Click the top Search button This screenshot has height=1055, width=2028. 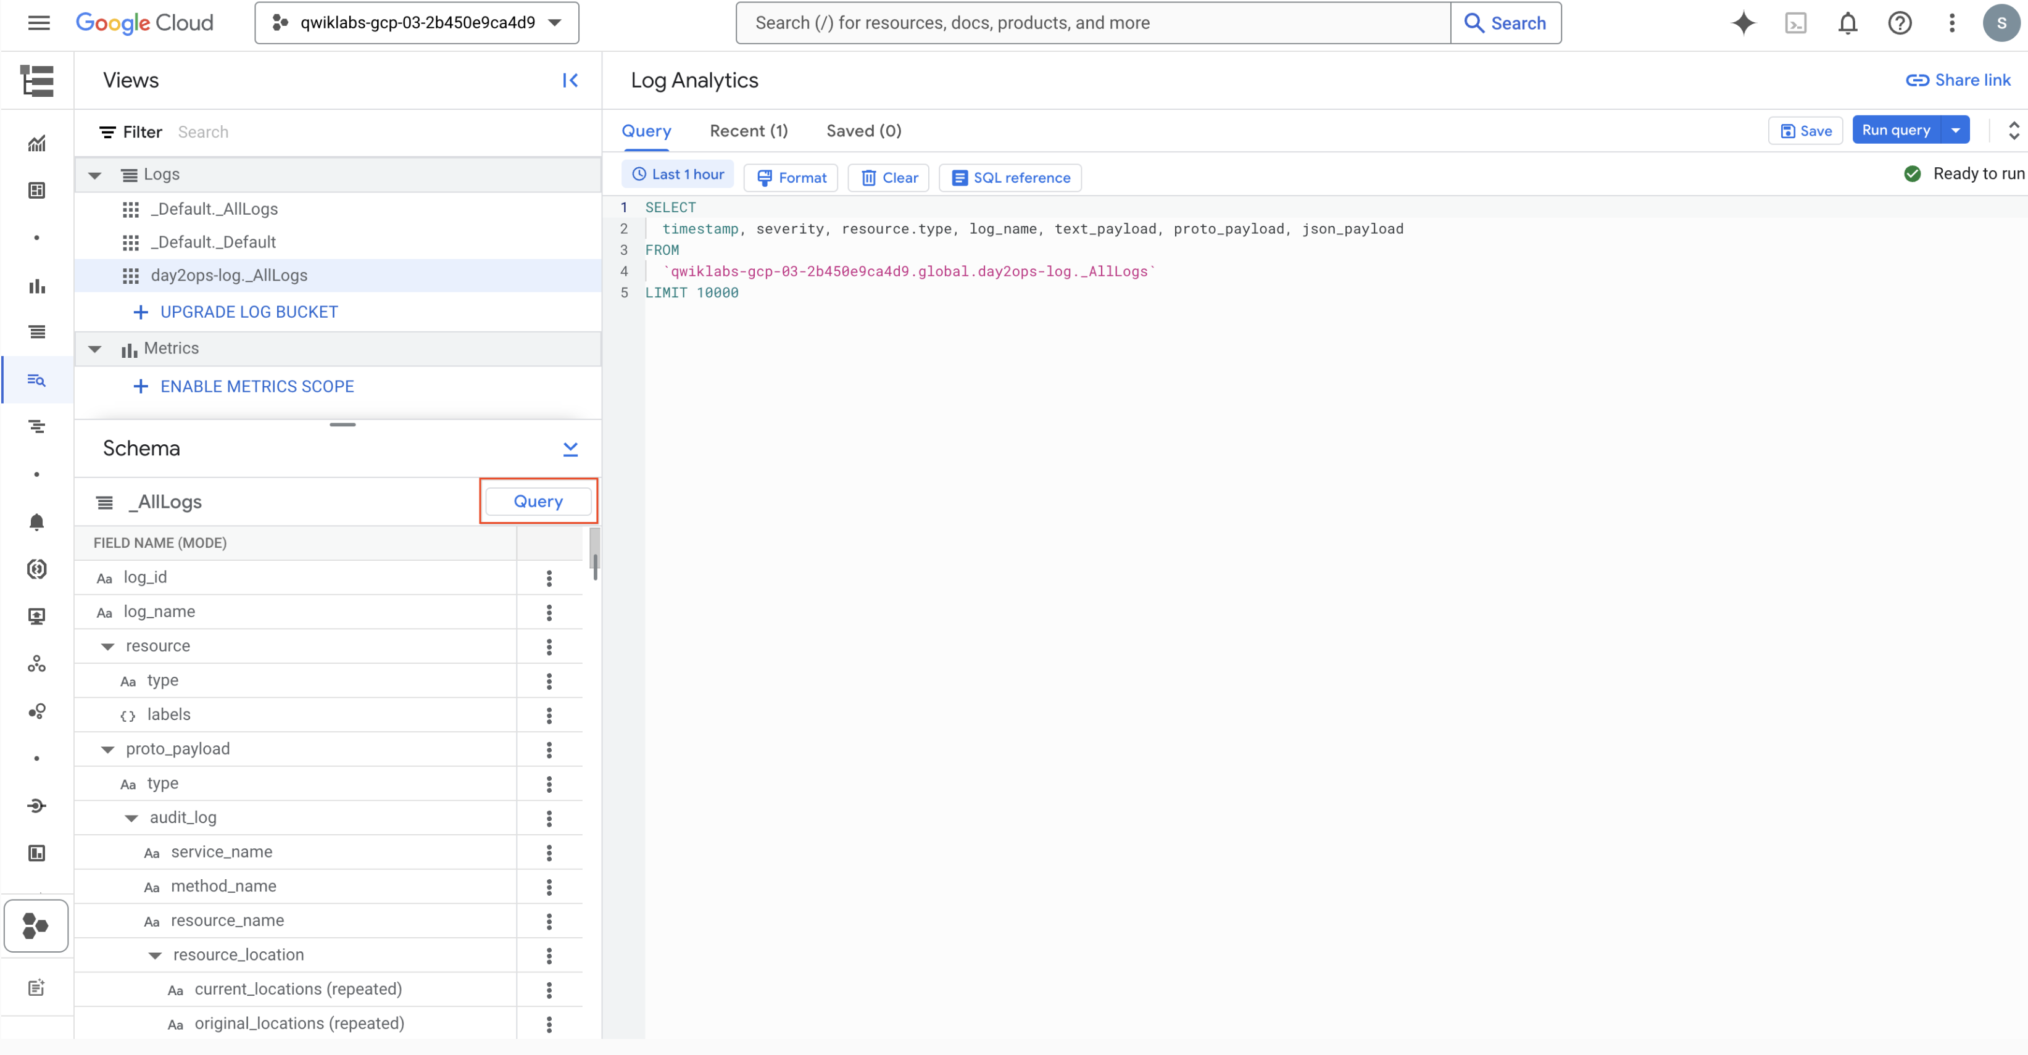pyautogui.click(x=1505, y=23)
